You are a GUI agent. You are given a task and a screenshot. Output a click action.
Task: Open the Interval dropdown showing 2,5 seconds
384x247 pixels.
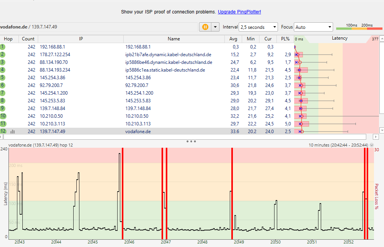[x=258, y=27]
